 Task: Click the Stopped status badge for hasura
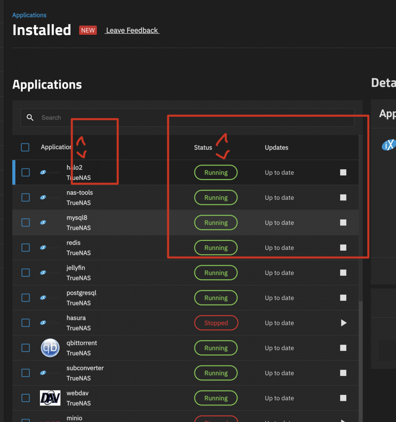pos(216,323)
